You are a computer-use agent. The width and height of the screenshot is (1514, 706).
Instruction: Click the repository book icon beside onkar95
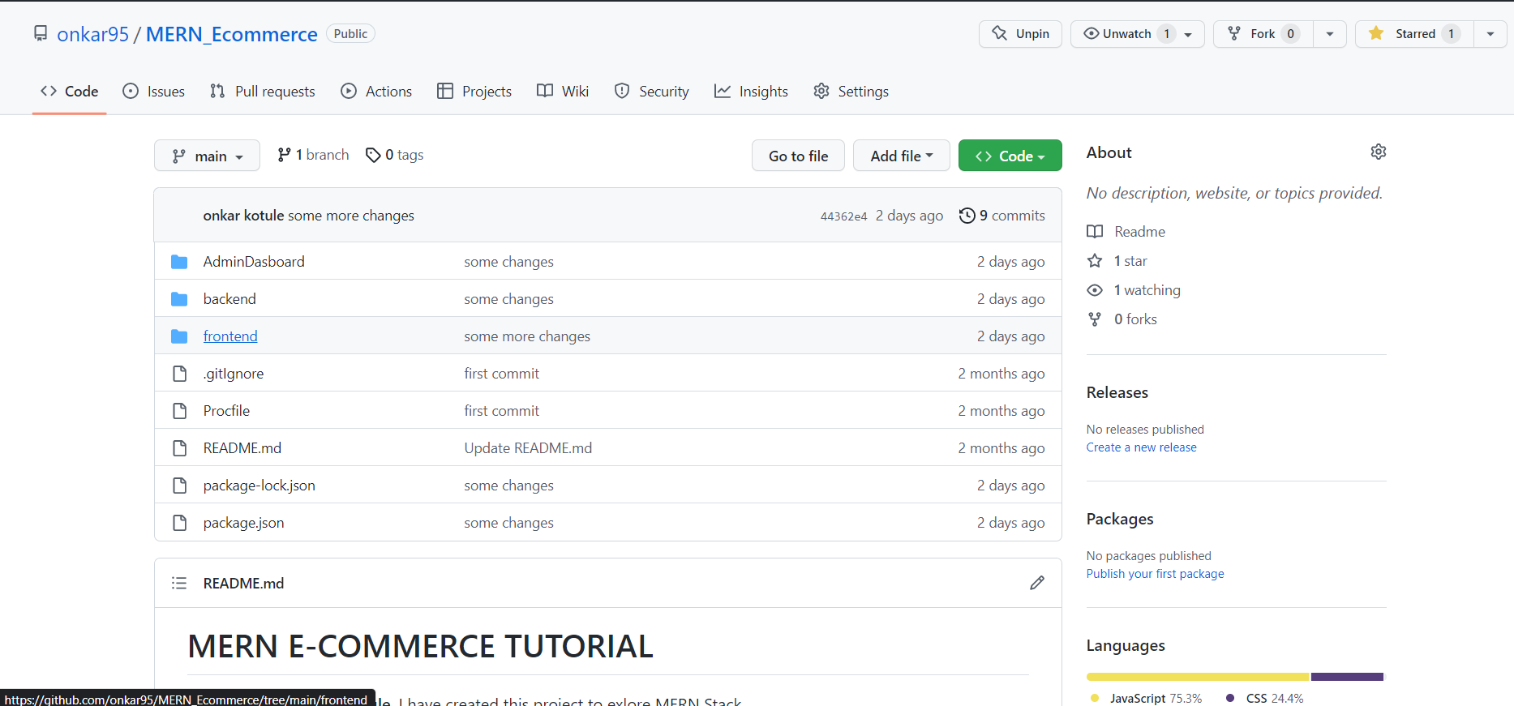[x=41, y=33]
